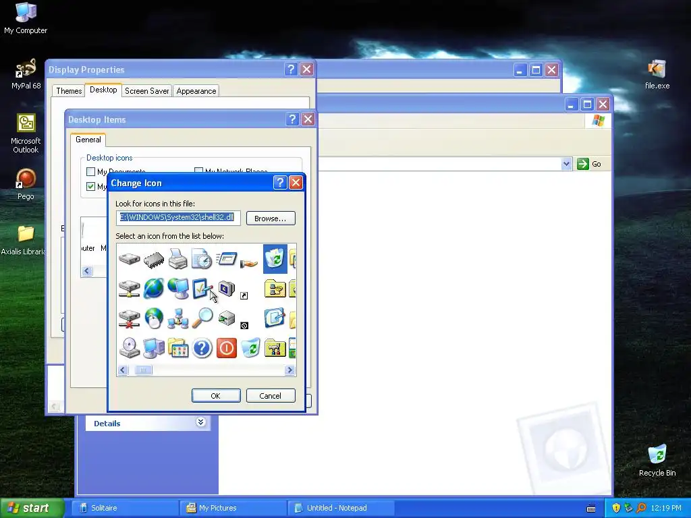Switch to My Pictures taskbar button
This screenshot has width=691, height=518.
tap(233, 508)
